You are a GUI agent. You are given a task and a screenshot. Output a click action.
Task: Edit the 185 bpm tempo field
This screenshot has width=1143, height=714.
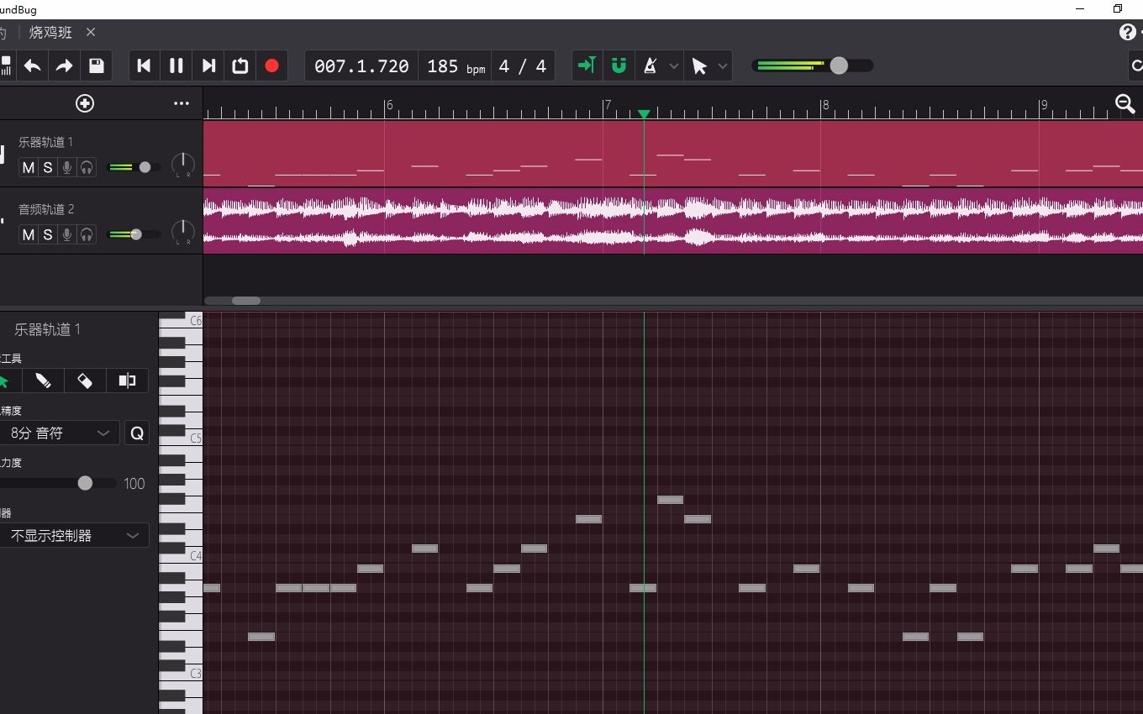pos(455,66)
